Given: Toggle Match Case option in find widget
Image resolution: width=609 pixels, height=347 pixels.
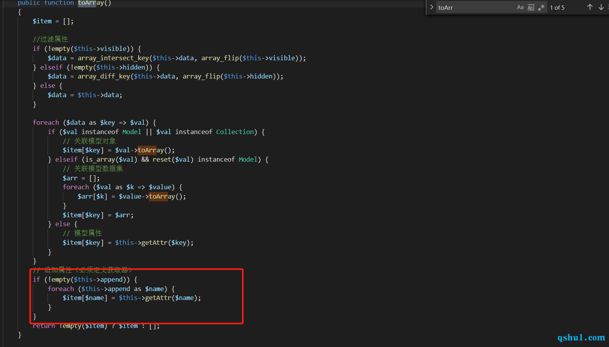Looking at the screenshot, I should click(520, 7).
